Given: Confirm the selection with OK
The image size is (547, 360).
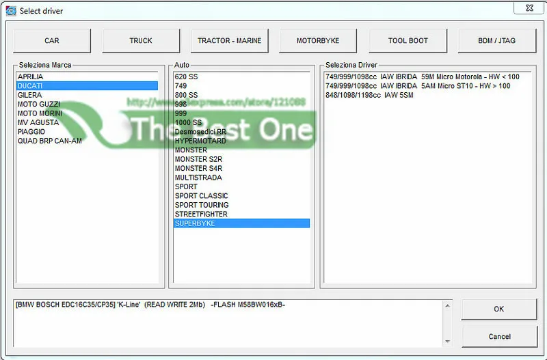Looking at the screenshot, I should 499,309.
